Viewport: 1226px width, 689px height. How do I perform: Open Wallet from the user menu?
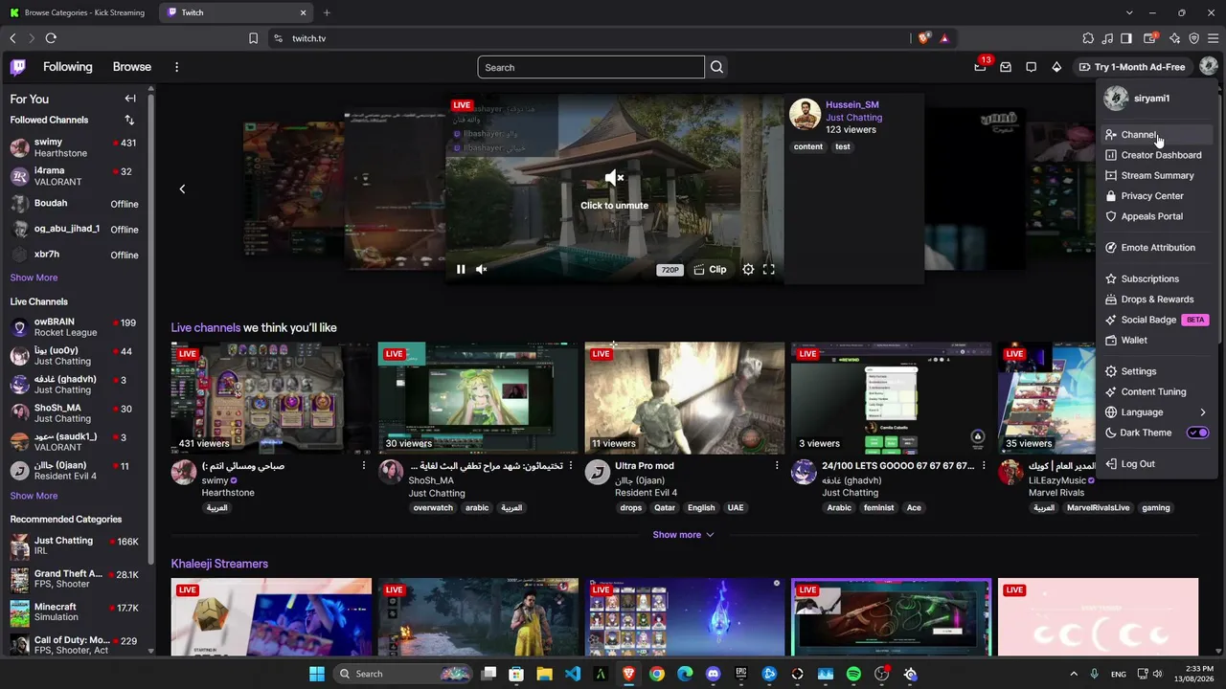click(1156, 341)
